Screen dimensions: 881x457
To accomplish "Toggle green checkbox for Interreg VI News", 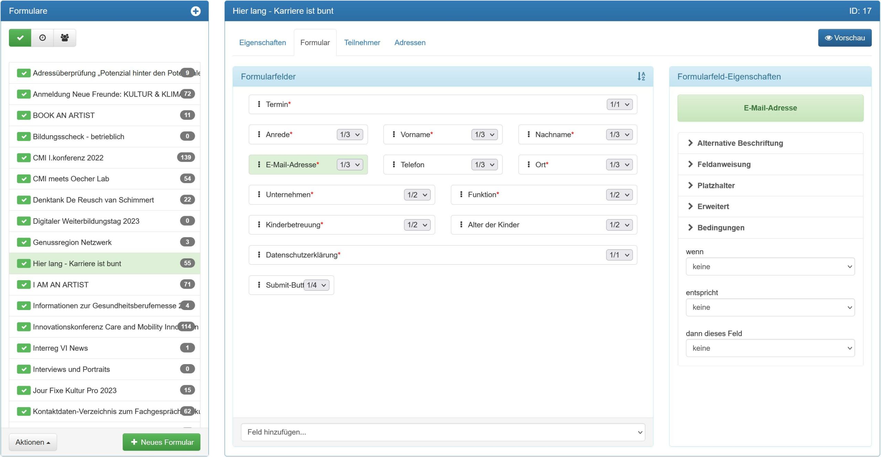I will point(24,348).
